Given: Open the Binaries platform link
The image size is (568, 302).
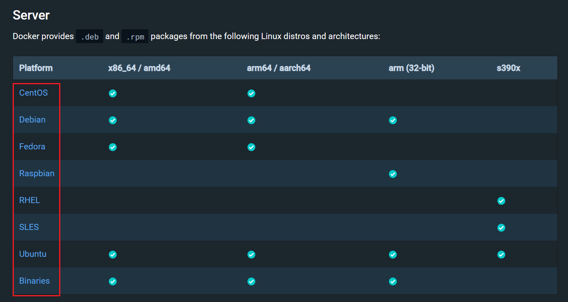Looking at the screenshot, I should click(x=34, y=281).
